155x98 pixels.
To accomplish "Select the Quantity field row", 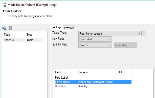I will 93,86.
